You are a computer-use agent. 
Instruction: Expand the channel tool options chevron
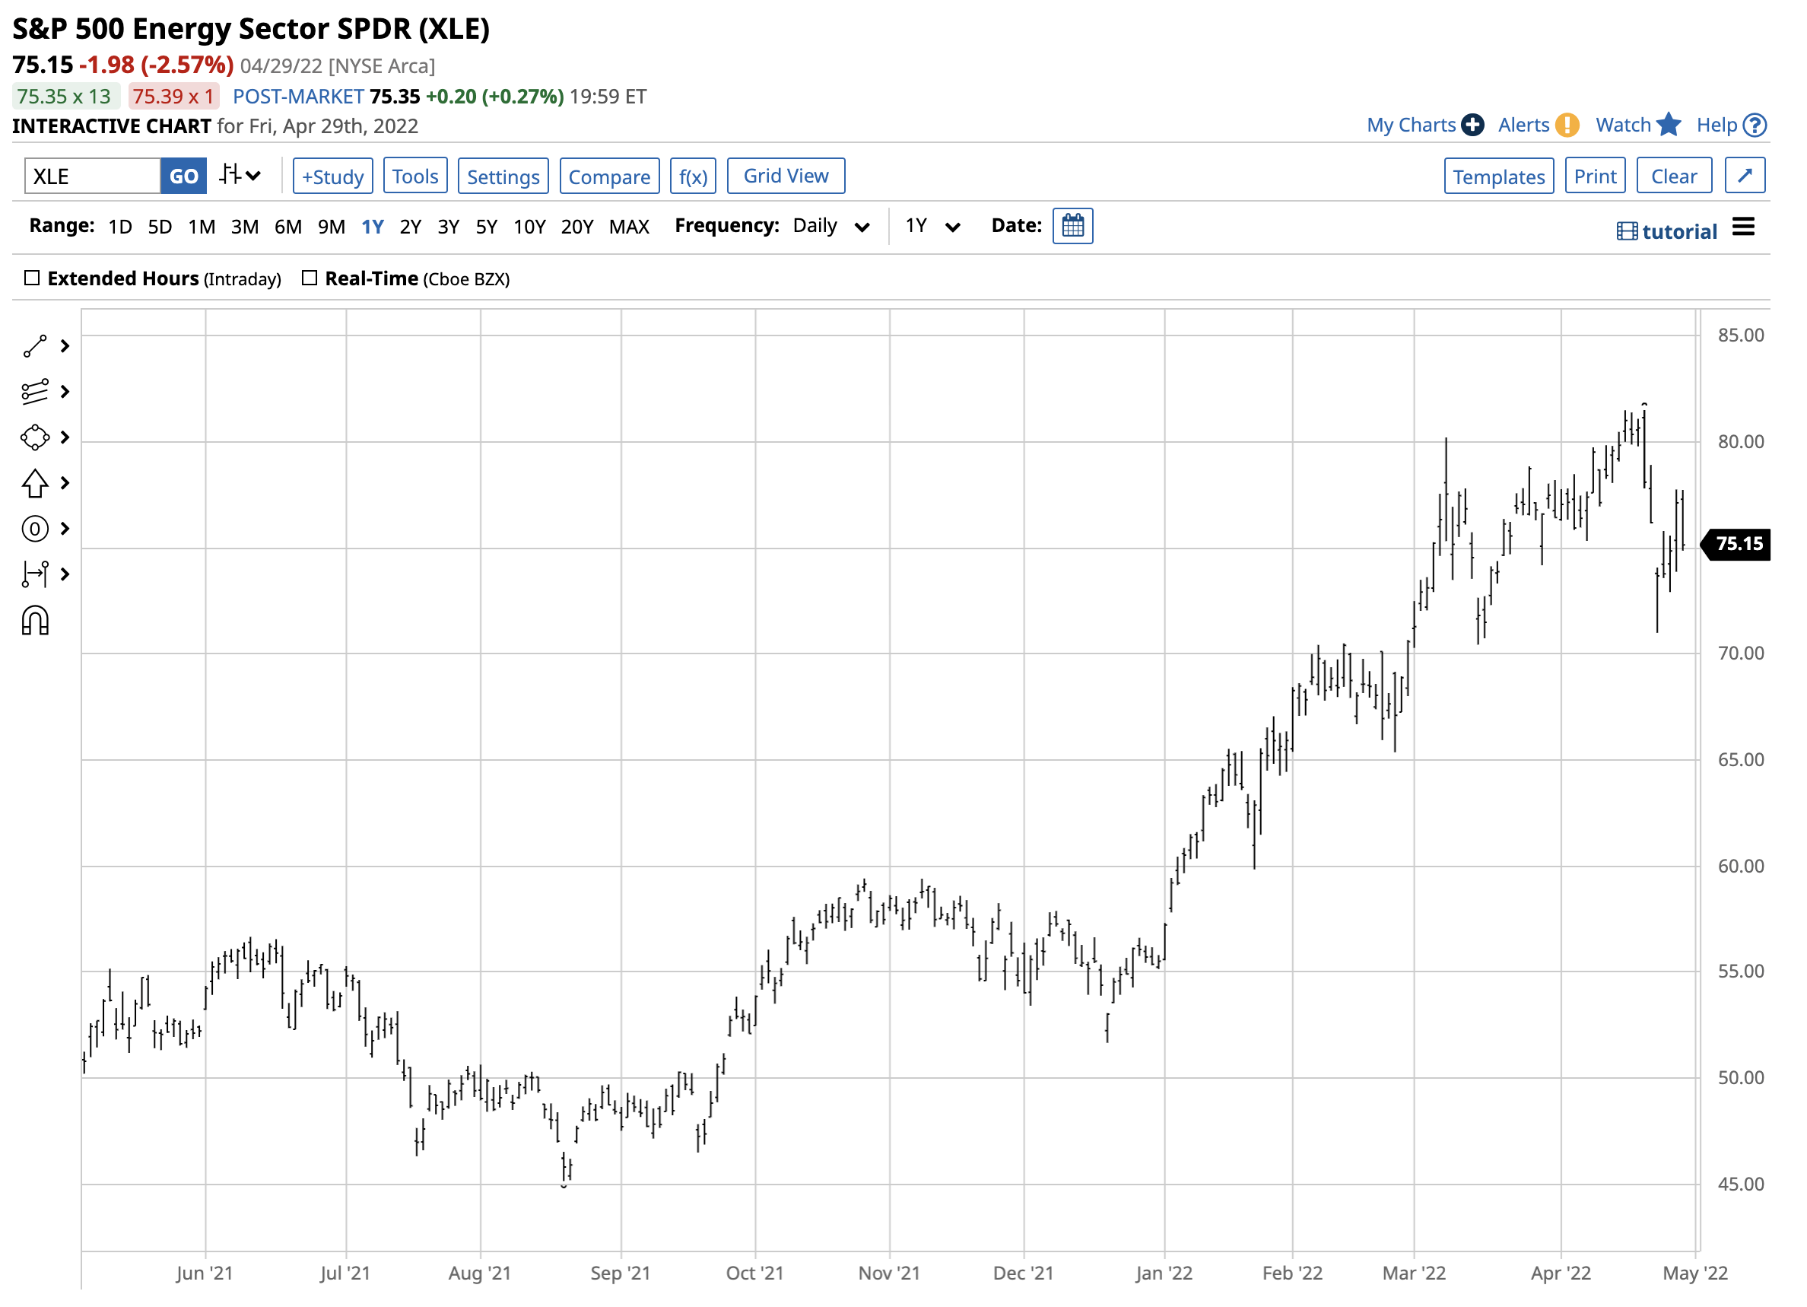[x=65, y=393]
